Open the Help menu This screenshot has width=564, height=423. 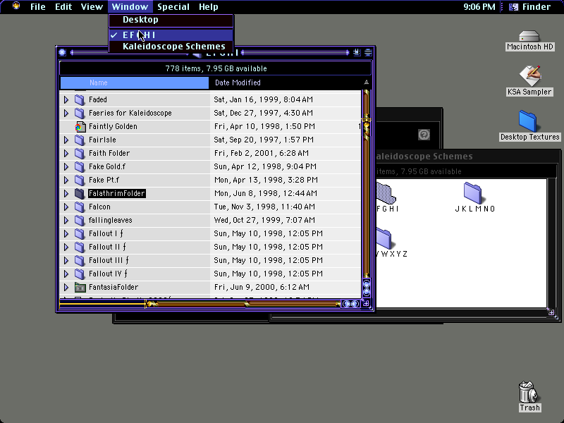[x=209, y=6]
